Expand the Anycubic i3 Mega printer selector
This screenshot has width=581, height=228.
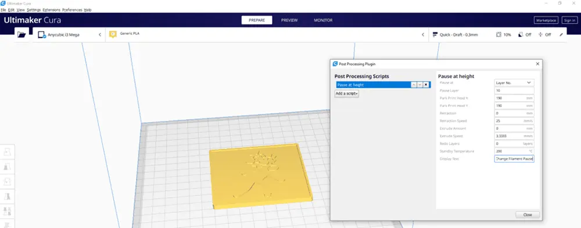[69, 34]
